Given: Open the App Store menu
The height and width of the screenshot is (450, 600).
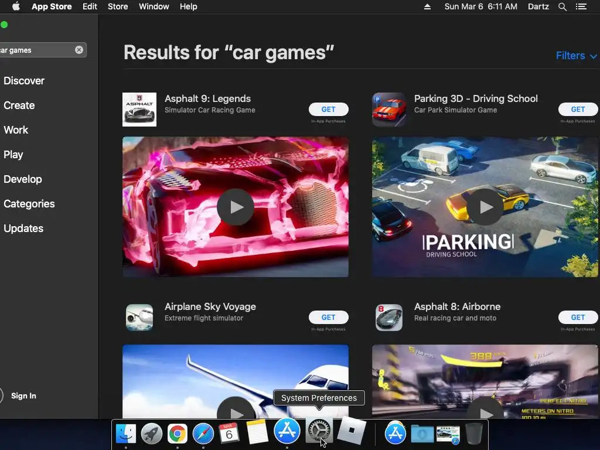Looking at the screenshot, I should click(x=52, y=6).
